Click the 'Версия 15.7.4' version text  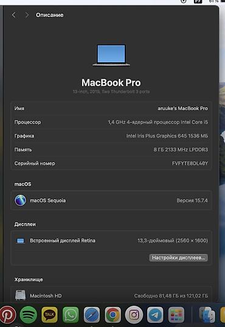[x=192, y=200]
